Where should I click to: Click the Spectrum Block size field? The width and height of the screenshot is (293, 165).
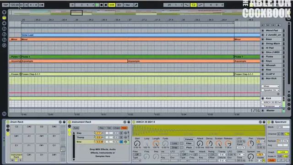pos(283,127)
